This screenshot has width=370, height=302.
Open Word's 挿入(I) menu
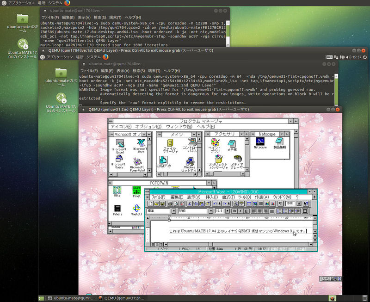point(212,197)
